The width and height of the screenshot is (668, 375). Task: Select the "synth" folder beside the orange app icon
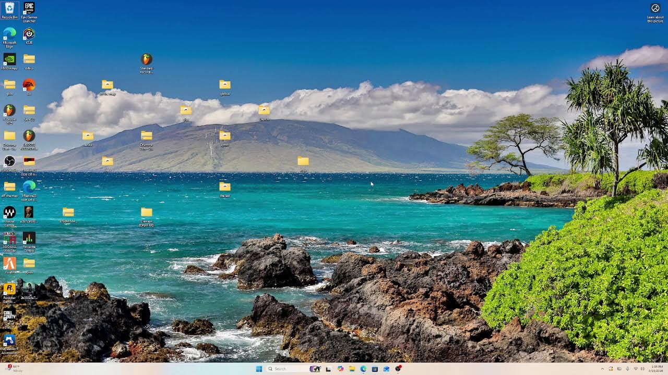pyautogui.click(x=29, y=266)
